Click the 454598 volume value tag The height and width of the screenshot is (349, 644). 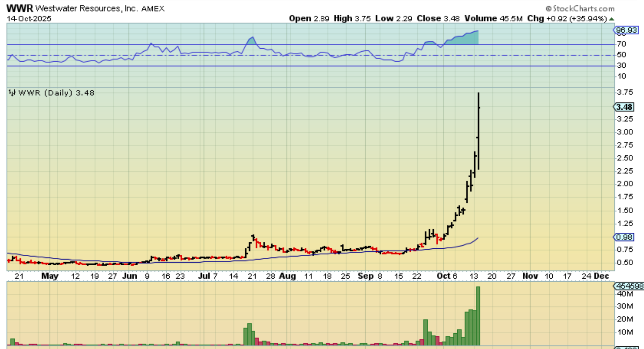pyautogui.click(x=628, y=286)
